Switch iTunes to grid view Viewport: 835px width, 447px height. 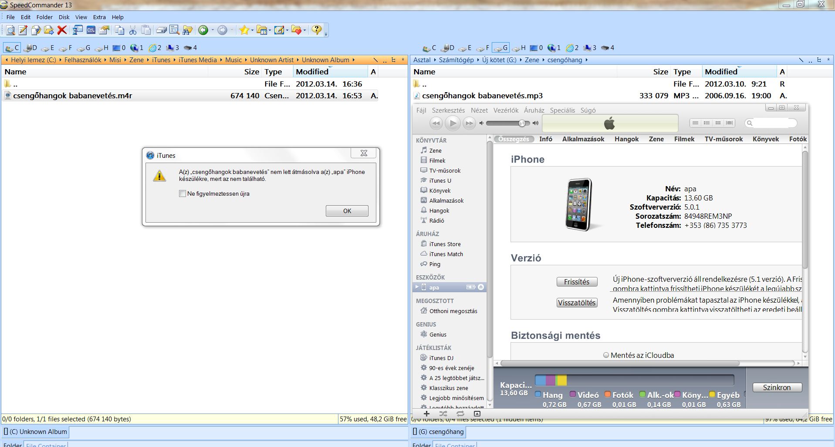(718, 123)
